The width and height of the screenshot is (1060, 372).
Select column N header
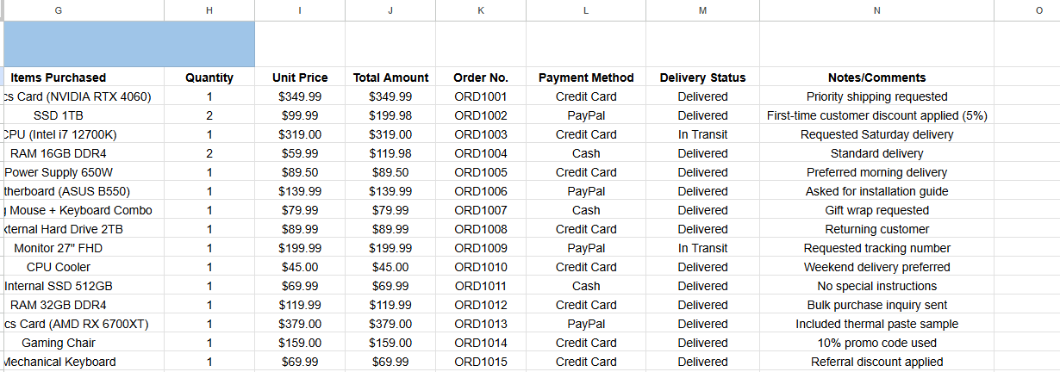pyautogui.click(x=876, y=9)
